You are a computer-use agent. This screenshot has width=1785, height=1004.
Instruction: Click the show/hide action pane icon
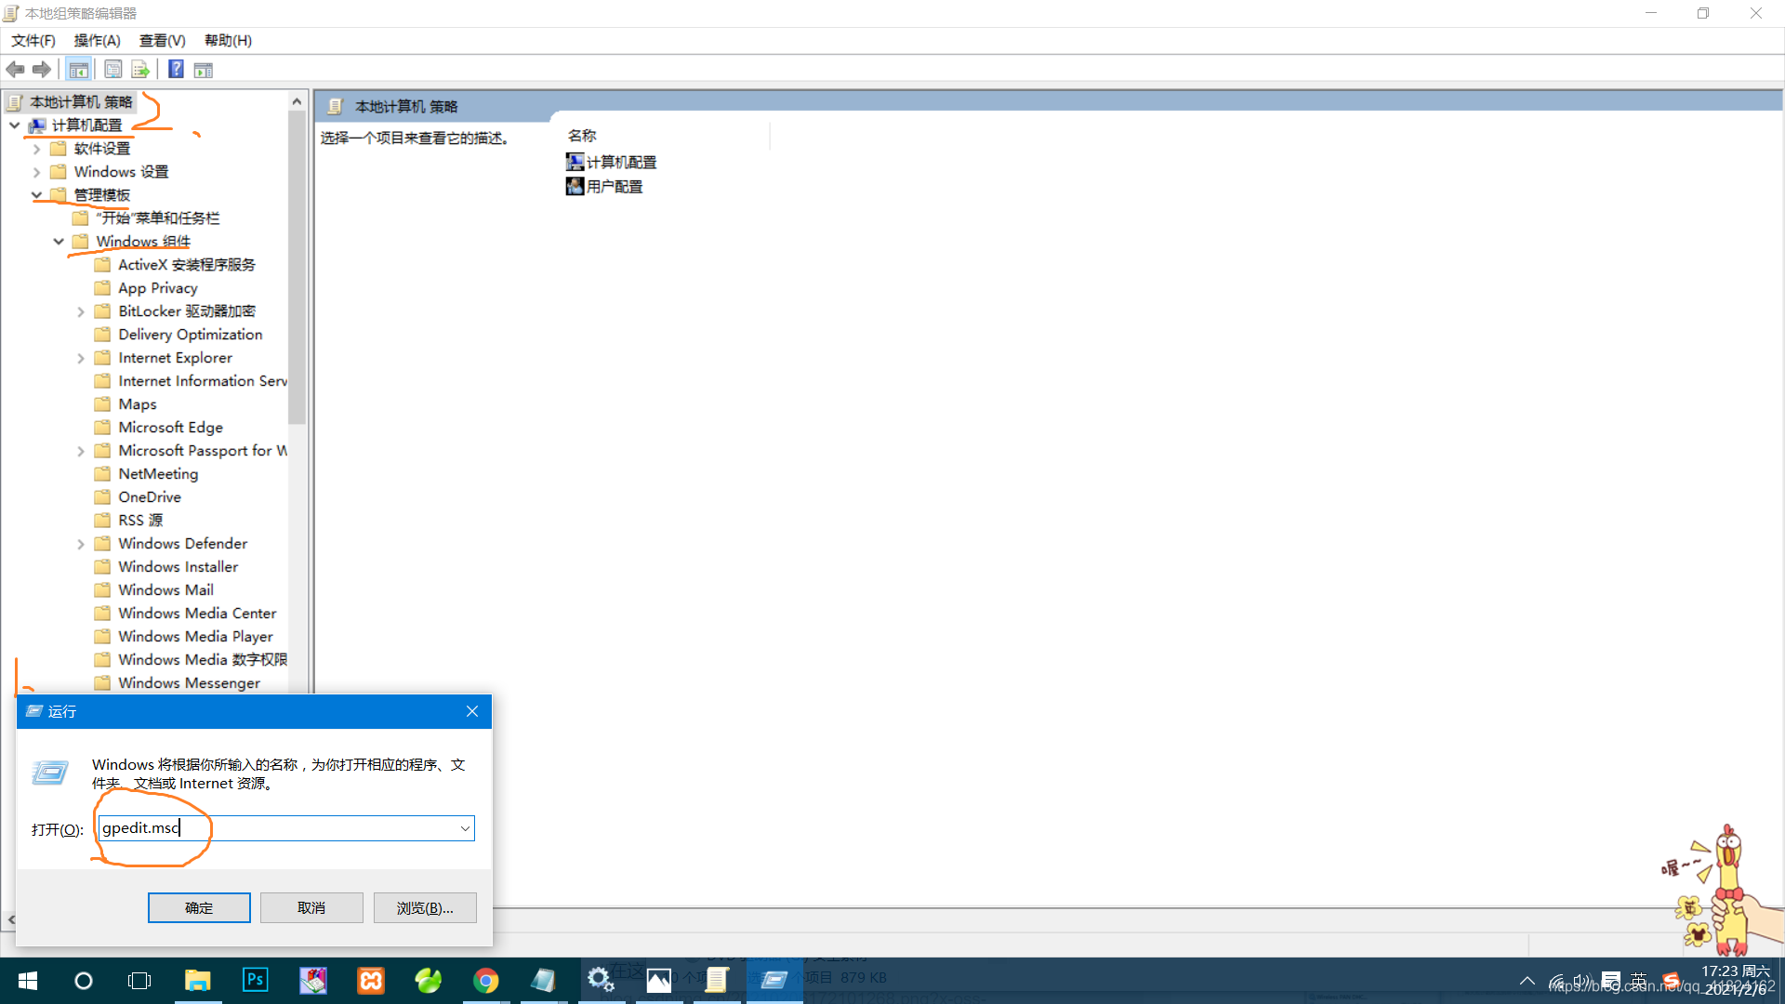click(204, 70)
